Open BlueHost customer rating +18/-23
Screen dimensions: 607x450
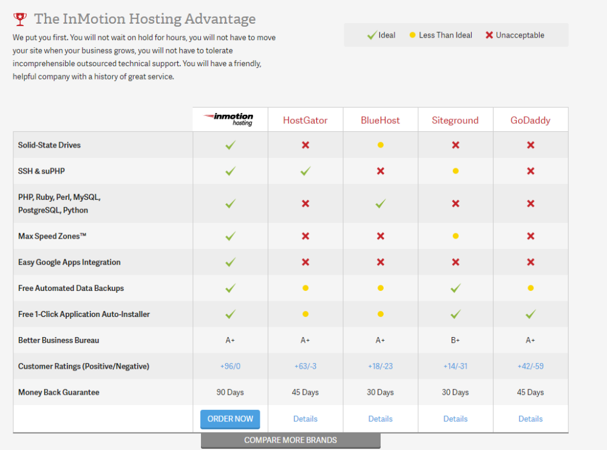[381, 366]
